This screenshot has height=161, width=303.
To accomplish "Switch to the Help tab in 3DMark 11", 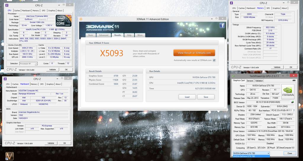I will pos(129,35).
